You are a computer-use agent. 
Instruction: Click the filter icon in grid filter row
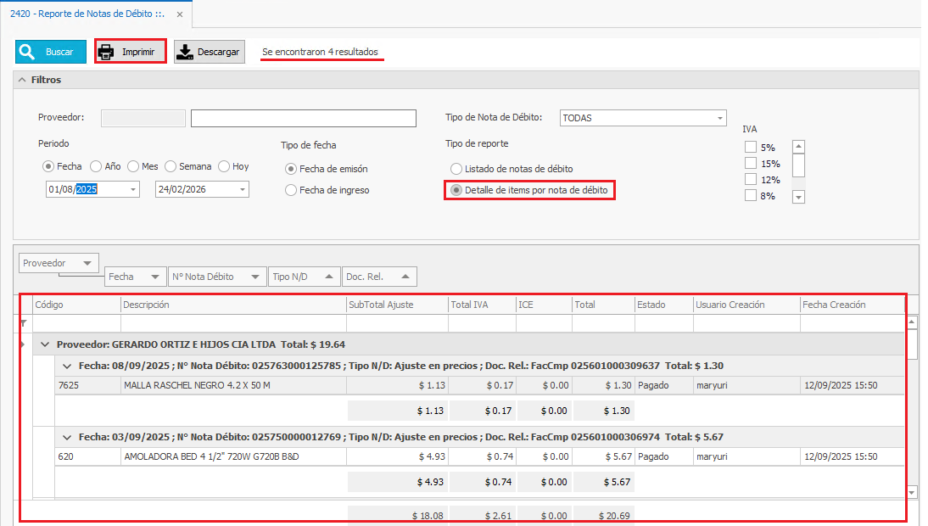[24, 323]
